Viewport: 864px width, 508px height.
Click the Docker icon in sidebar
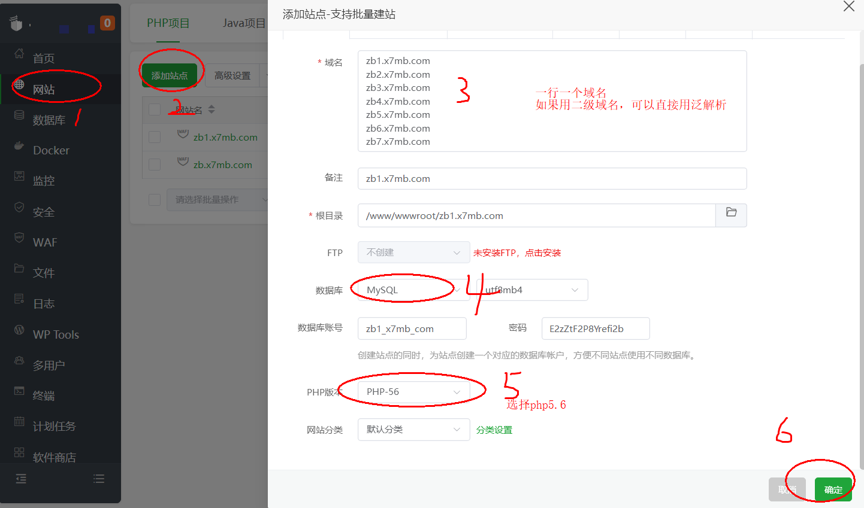pos(19,145)
